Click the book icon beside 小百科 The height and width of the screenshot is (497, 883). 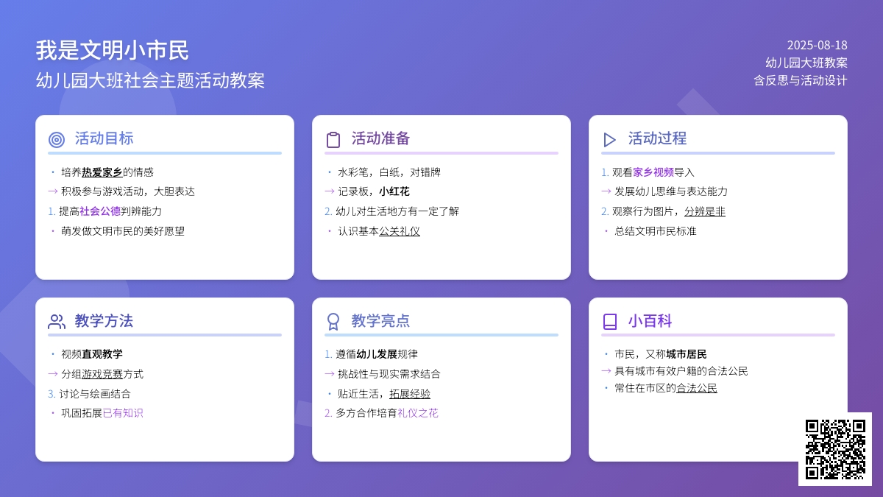click(610, 322)
